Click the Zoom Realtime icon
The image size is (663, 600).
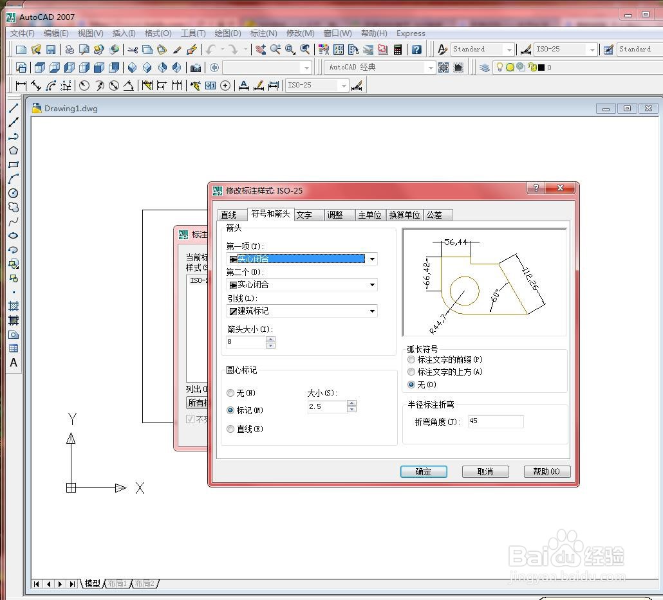coord(275,50)
